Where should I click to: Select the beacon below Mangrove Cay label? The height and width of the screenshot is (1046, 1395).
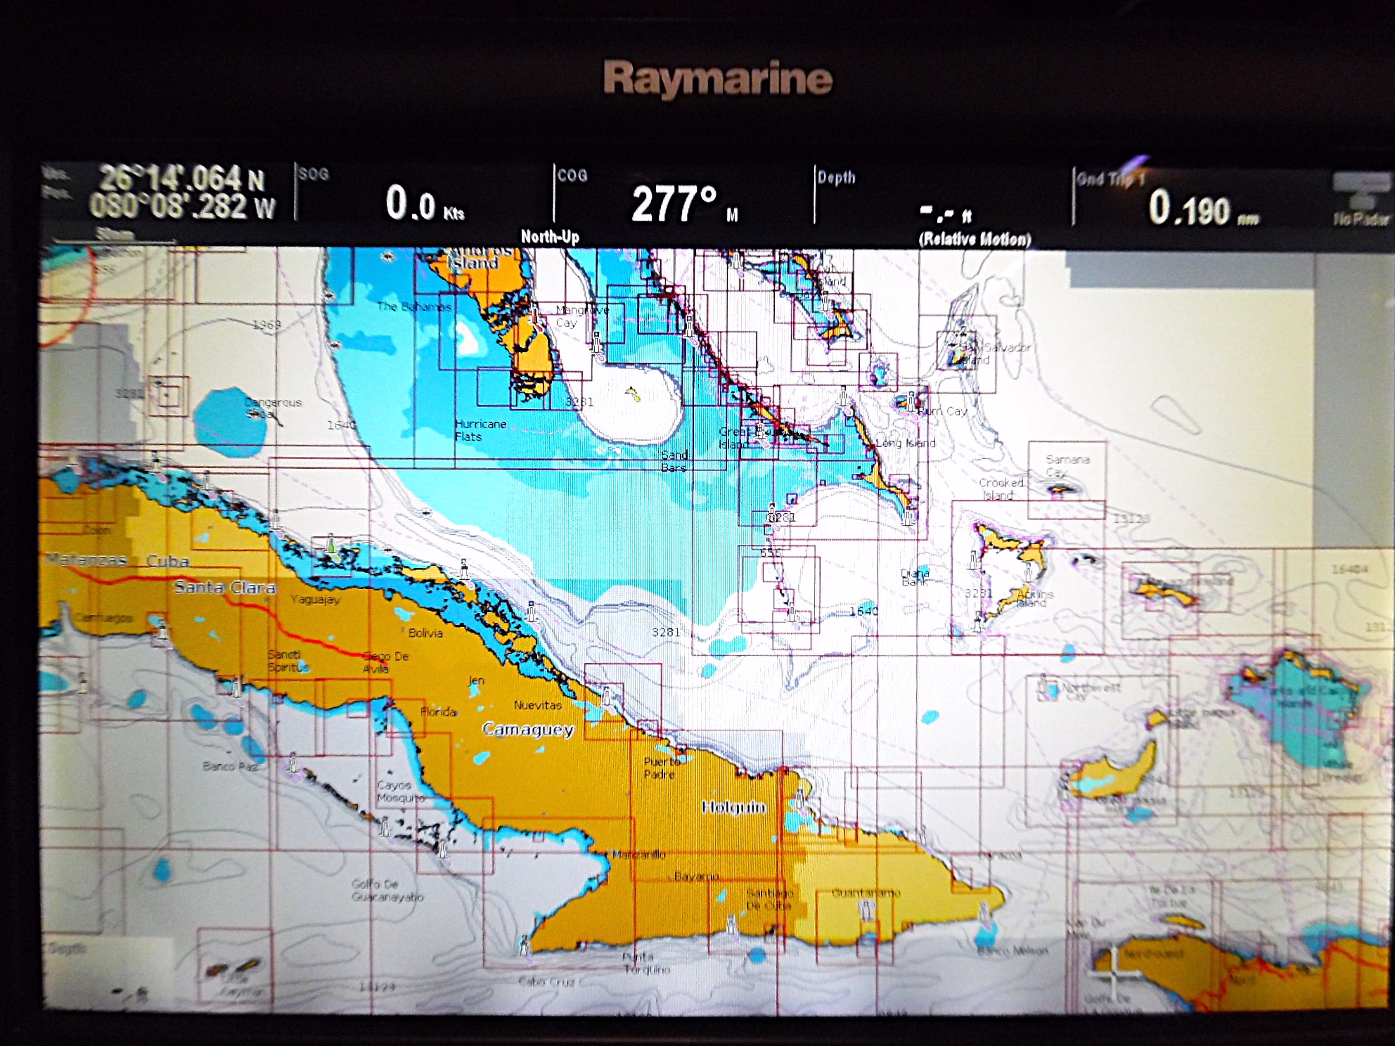(597, 344)
